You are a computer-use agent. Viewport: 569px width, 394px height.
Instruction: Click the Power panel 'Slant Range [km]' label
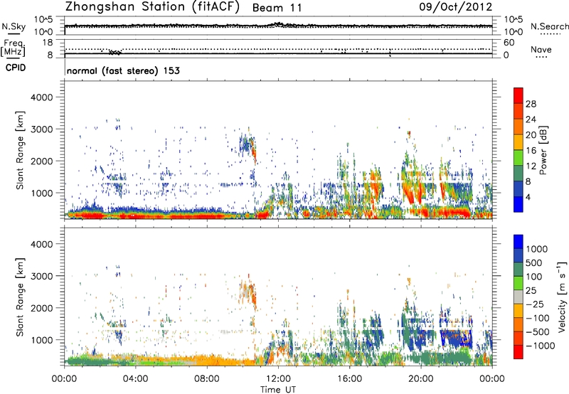[20, 150]
